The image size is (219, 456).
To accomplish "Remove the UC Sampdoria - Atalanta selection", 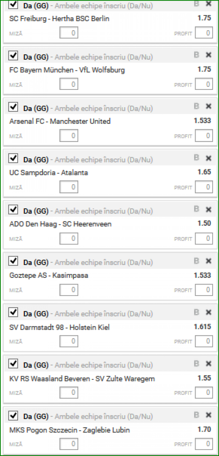I will [208, 158].
